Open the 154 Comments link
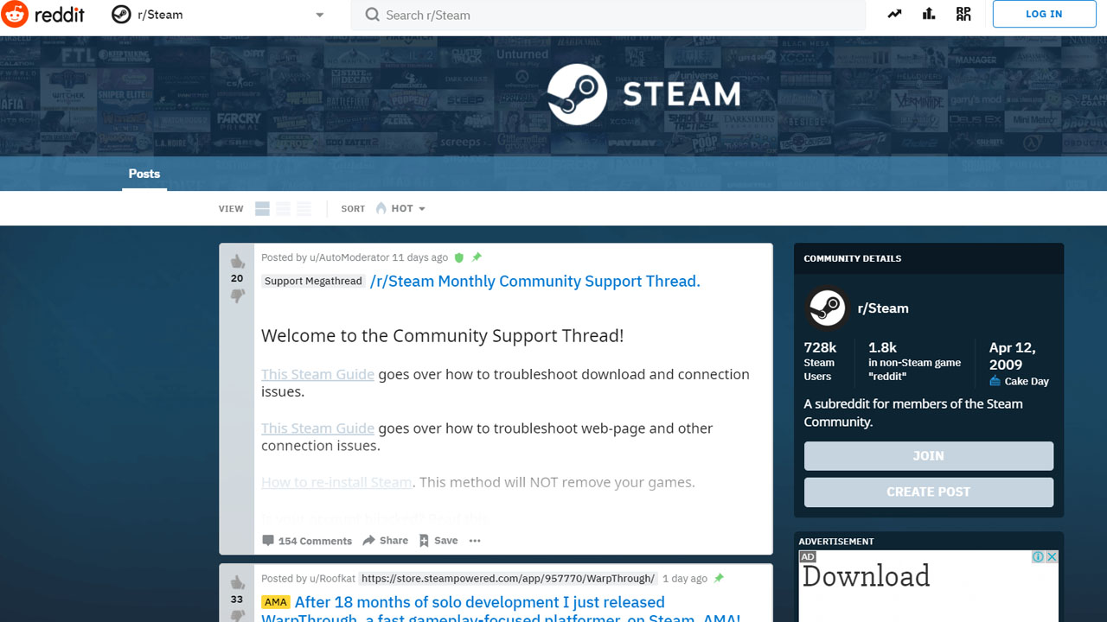Image resolution: width=1107 pixels, height=622 pixels. (x=307, y=541)
